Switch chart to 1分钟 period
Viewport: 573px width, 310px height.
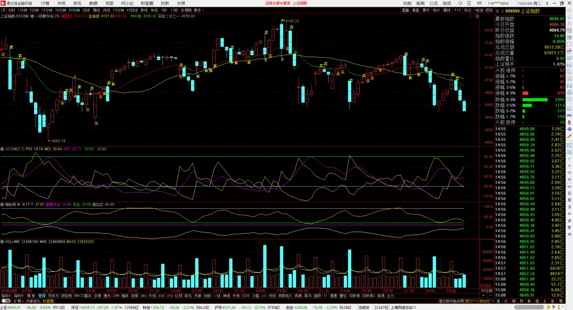[22, 10]
